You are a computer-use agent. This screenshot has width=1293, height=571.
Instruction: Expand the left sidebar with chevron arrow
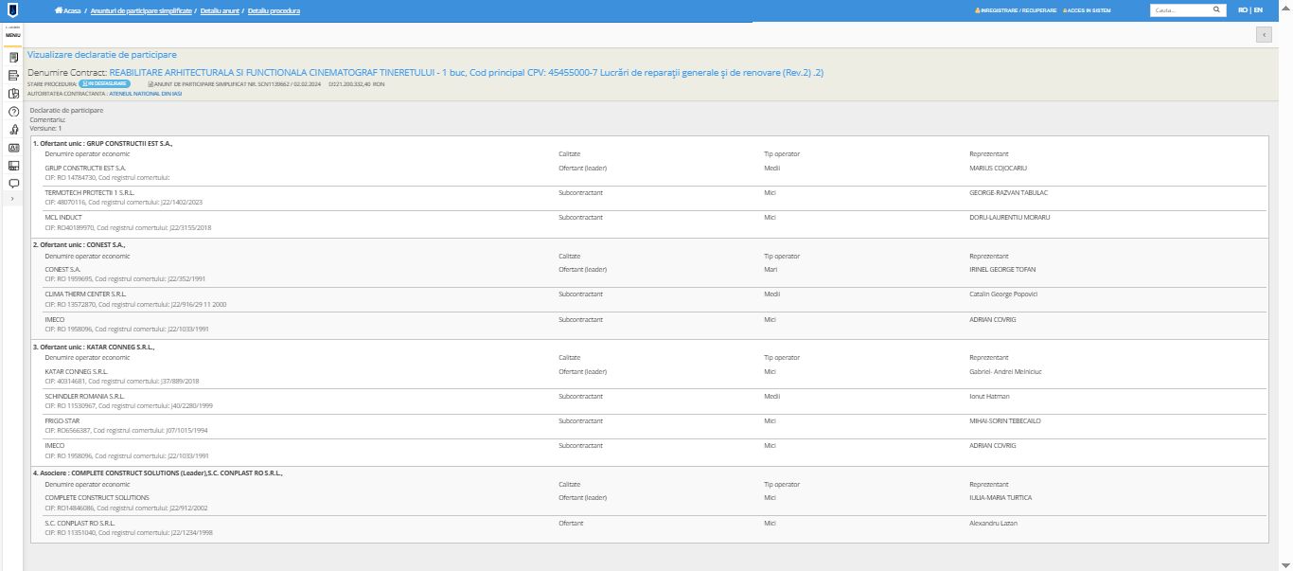pos(12,199)
